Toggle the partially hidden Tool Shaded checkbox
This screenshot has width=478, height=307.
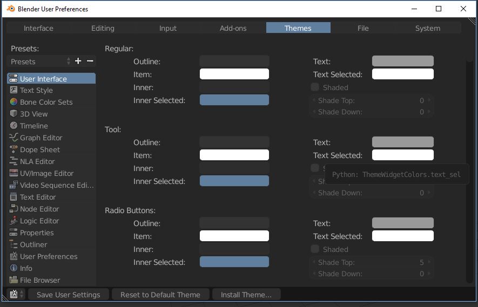tap(315, 168)
